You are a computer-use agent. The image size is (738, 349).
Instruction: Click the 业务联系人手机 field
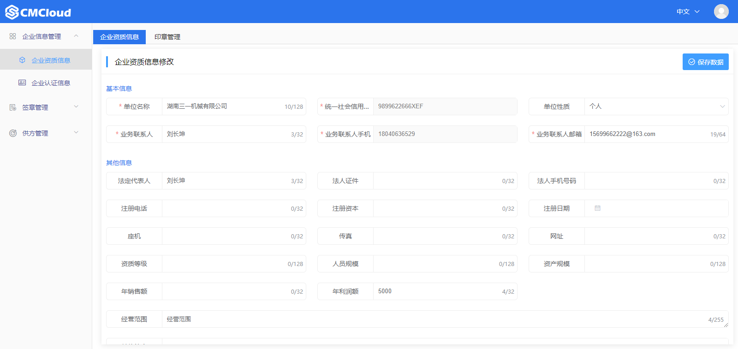click(x=445, y=134)
